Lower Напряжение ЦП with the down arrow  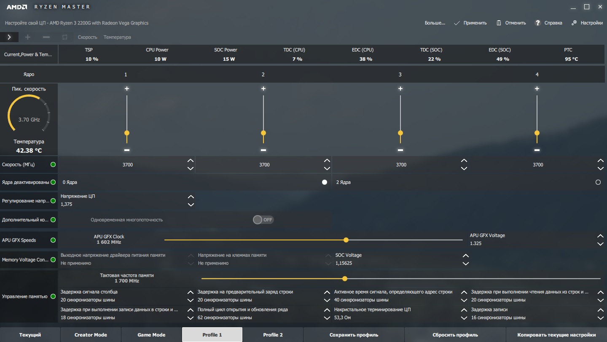pyautogui.click(x=191, y=205)
